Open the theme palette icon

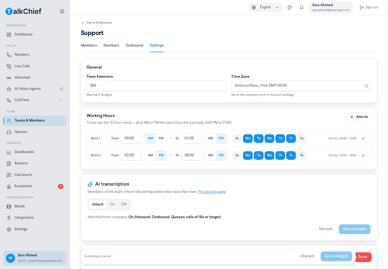click(x=290, y=8)
